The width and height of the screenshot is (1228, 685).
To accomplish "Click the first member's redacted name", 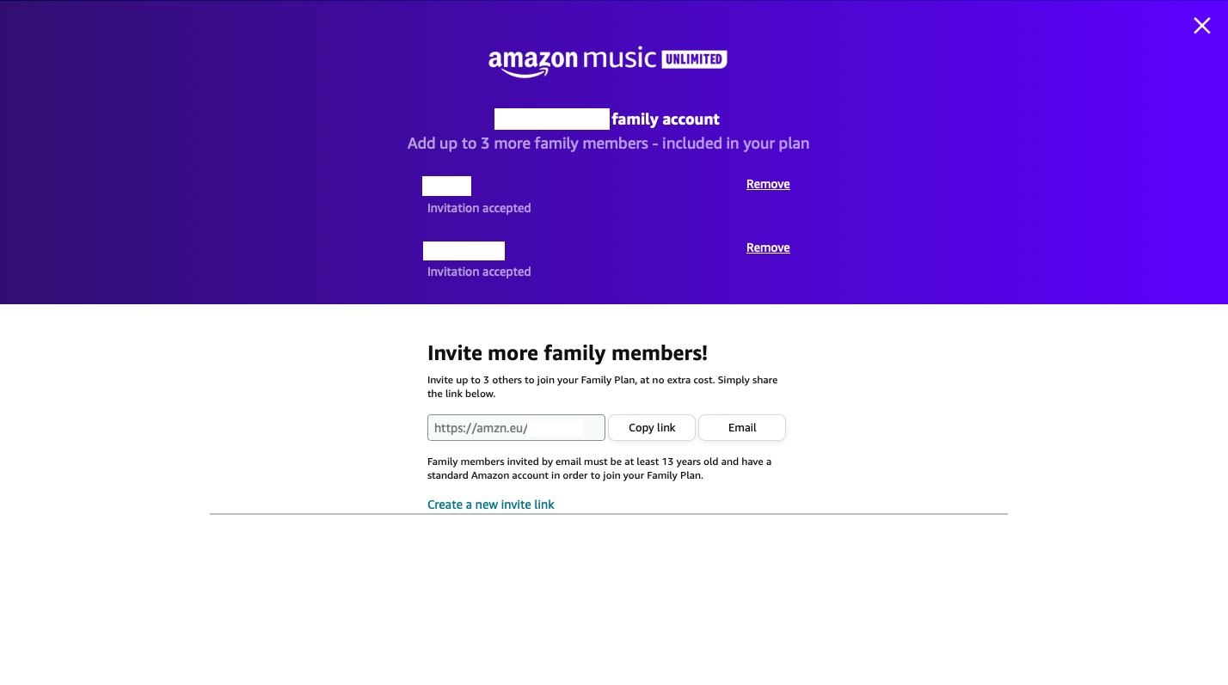I will click(x=446, y=186).
